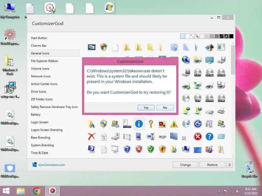Open the General Icons category

pyautogui.click(x=54, y=53)
